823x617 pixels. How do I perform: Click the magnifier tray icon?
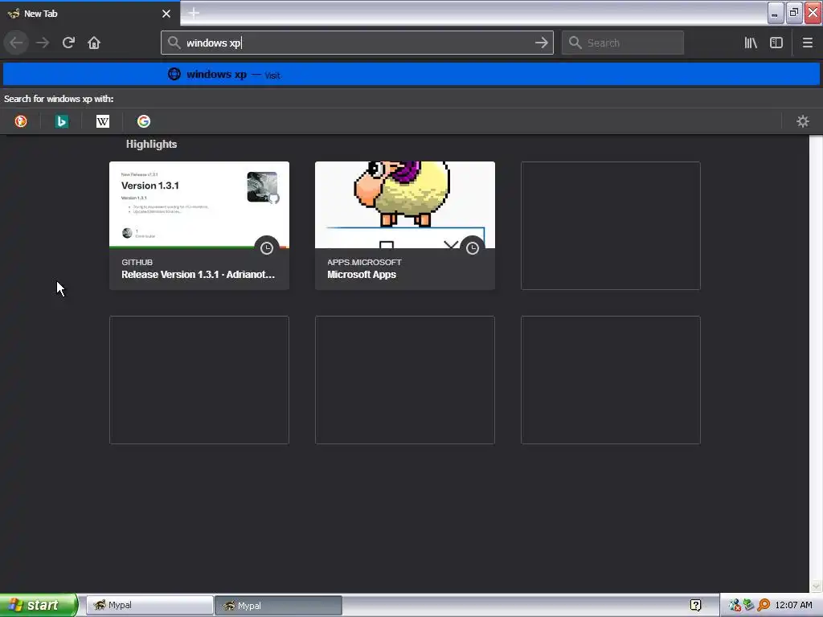pos(764,606)
